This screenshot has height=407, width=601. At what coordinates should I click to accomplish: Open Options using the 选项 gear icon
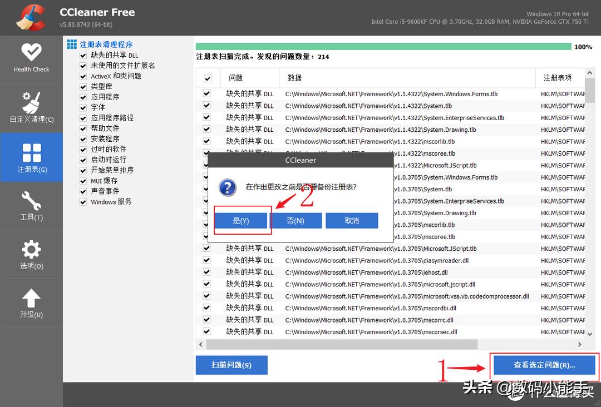click(31, 249)
